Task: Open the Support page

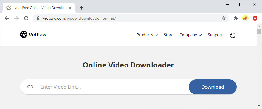Action: (x=215, y=35)
